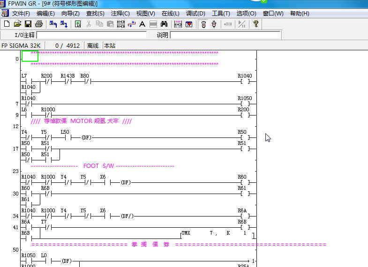
Task: Open help with the question mark icon
Action: [255, 24]
